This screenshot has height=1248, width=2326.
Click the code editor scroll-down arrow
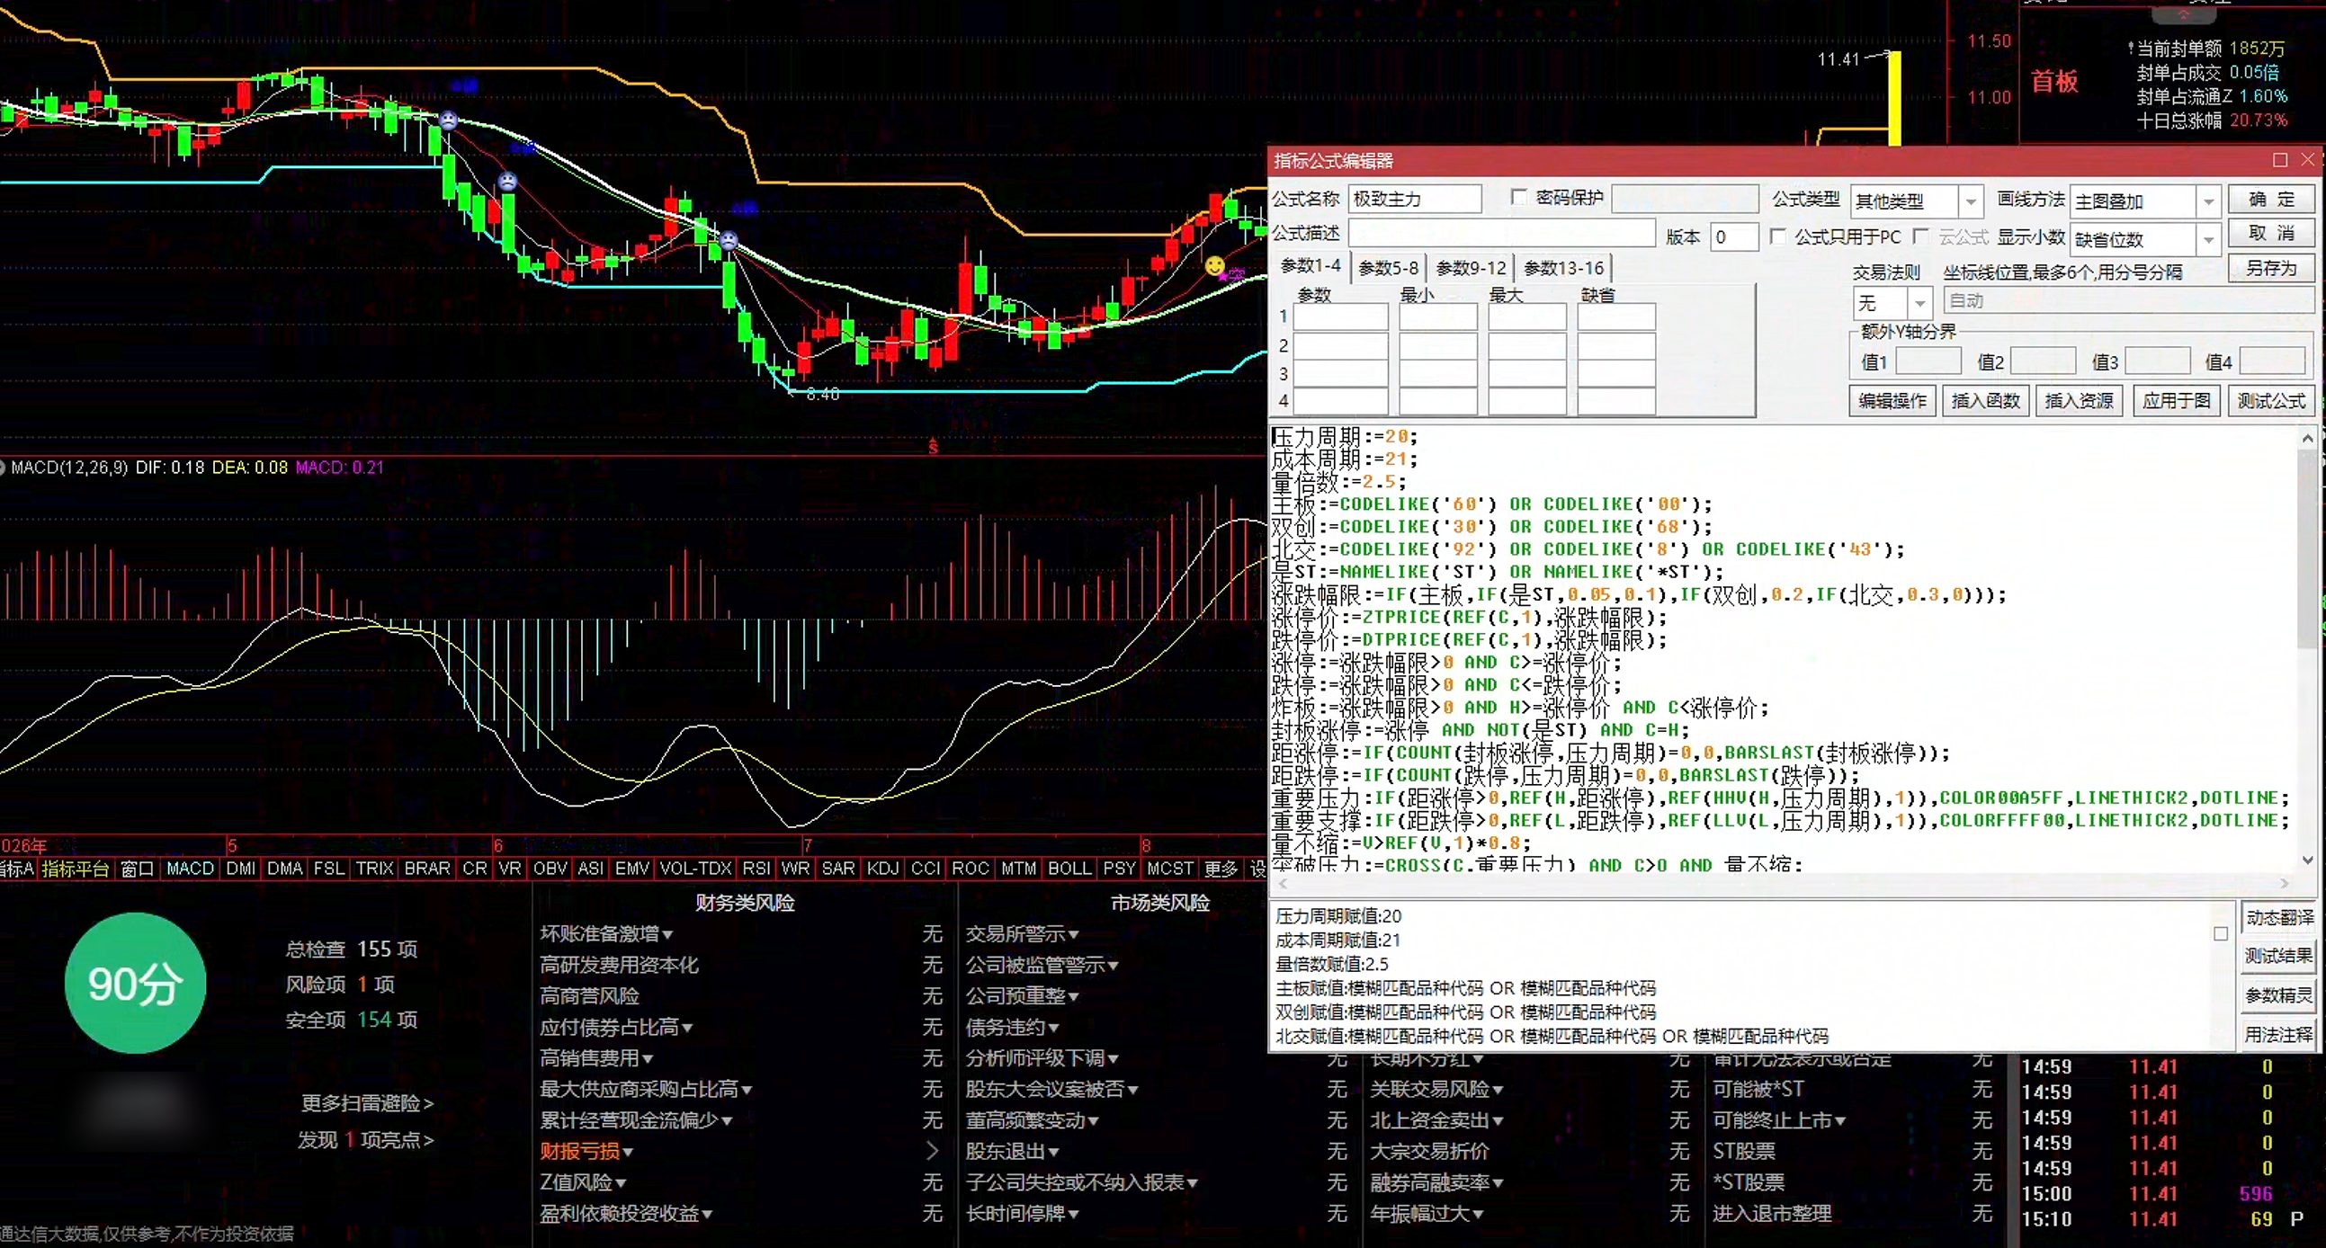coord(2307,860)
